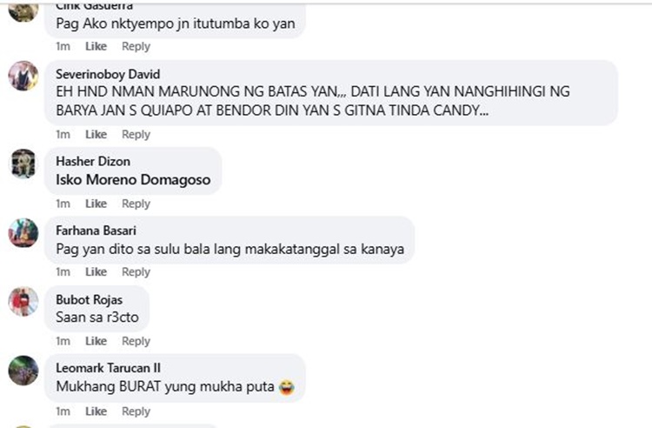The height and width of the screenshot is (428, 652).
Task: Reply to Hasher Dizon's comment
Action: click(136, 204)
